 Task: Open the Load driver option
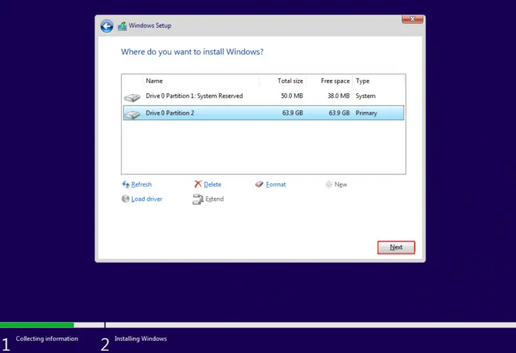(x=146, y=199)
